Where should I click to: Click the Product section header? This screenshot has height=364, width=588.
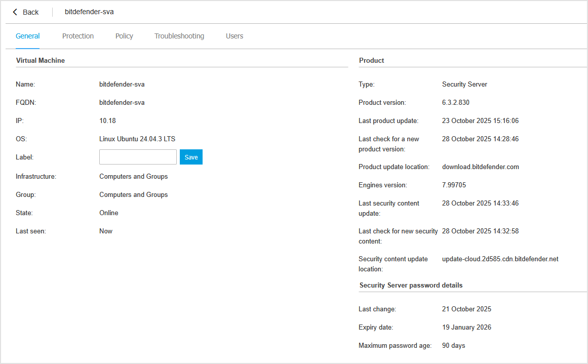[371, 60]
